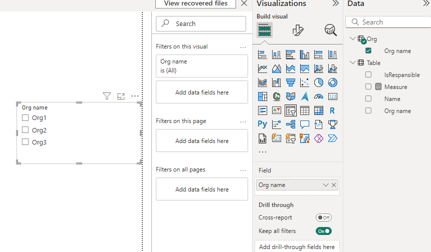Collapse the Table node in Data pane
The width and height of the screenshot is (431, 252).
tap(353, 62)
